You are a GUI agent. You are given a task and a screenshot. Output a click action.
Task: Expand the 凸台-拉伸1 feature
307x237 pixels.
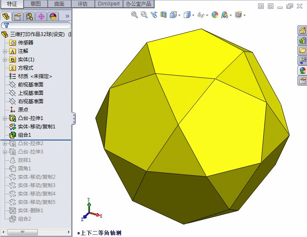(5, 118)
